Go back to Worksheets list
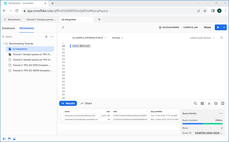 tap(12, 19)
